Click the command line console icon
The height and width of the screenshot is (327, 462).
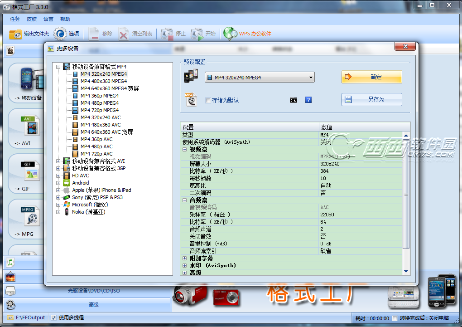(x=293, y=100)
